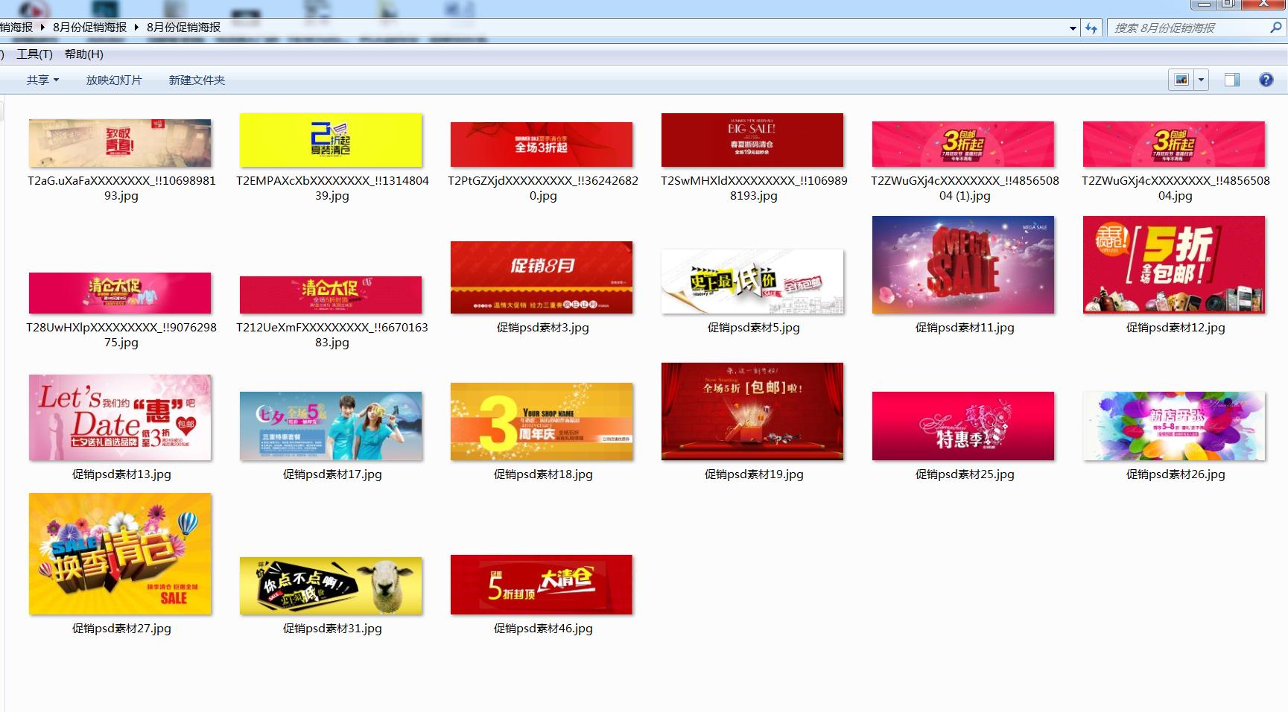Select file T2aG.uXaFaXXXXXXXX_!!1069898193.jpg
This screenshot has width=1288, height=712.
[x=121, y=143]
